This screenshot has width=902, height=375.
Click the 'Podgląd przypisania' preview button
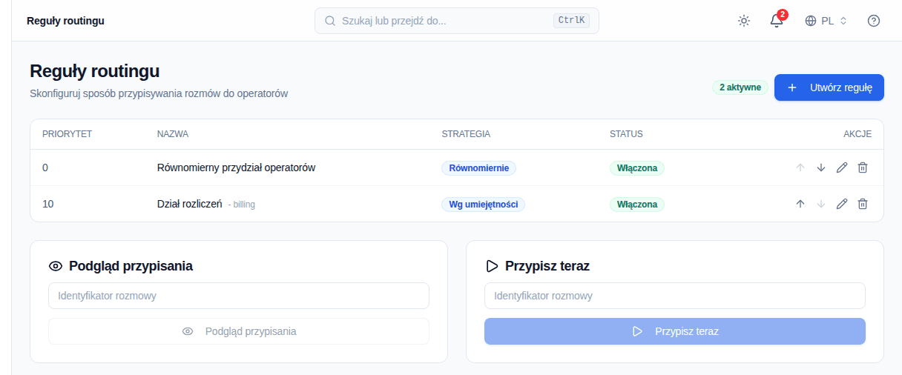click(x=239, y=331)
